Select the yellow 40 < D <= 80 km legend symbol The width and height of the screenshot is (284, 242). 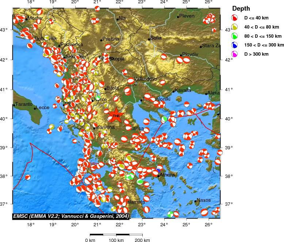(x=235, y=26)
